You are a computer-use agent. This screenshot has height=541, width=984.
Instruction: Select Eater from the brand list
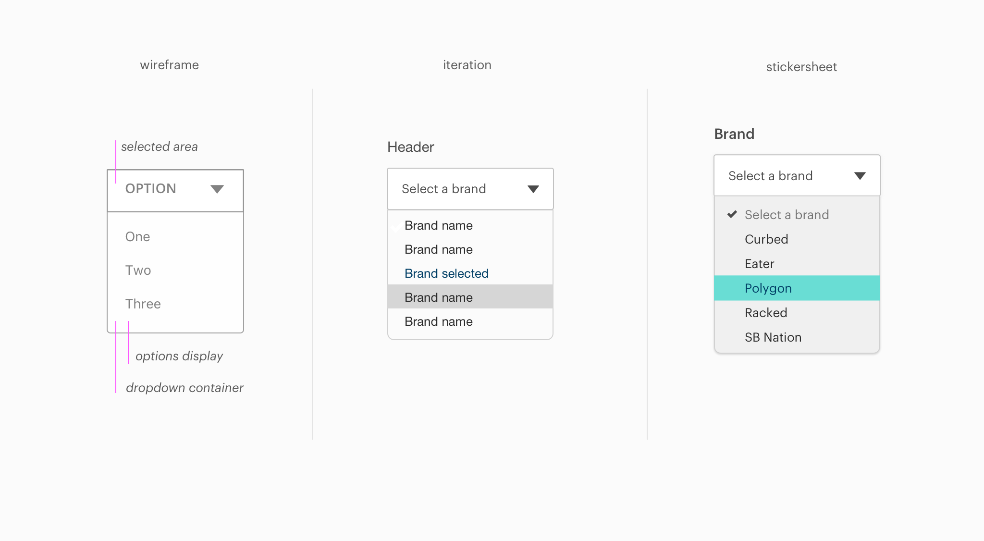click(797, 264)
